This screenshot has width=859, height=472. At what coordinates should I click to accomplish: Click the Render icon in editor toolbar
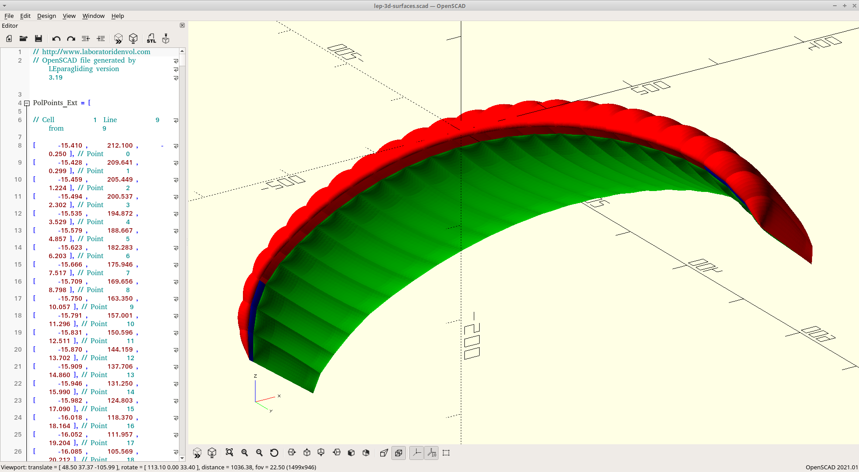133,38
